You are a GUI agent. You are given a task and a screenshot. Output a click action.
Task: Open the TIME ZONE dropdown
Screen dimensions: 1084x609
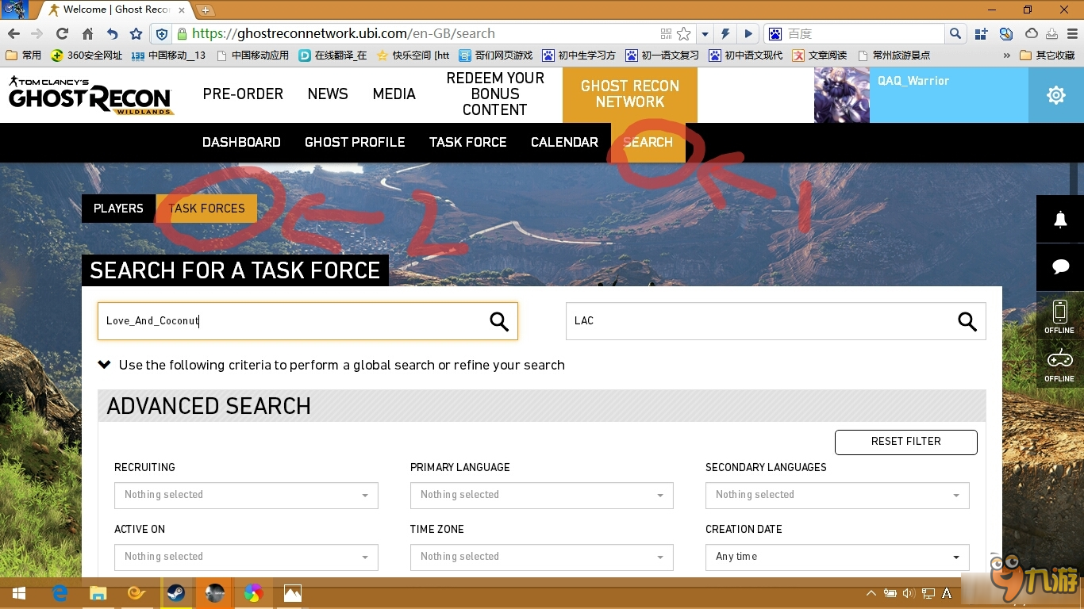pos(541,557)
